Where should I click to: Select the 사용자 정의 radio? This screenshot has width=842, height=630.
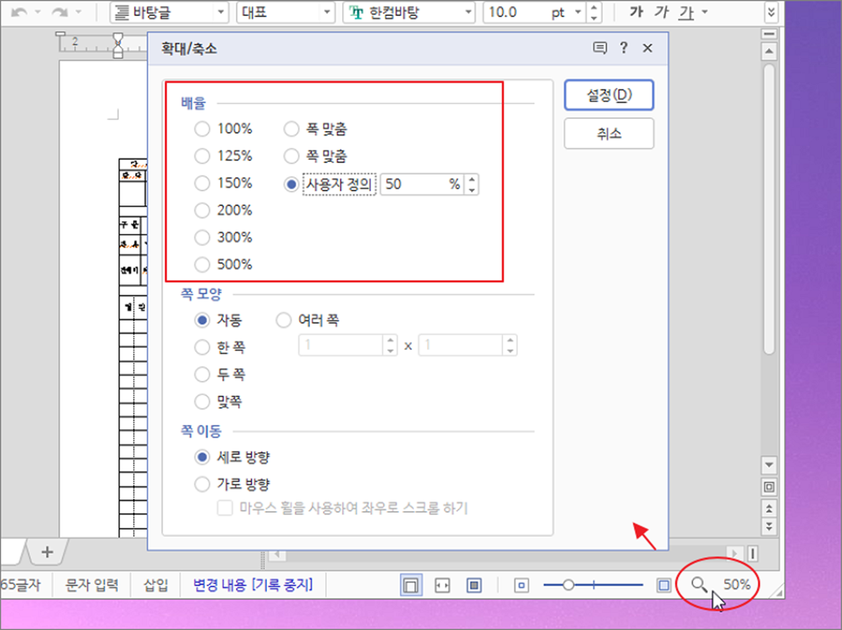tap(291, 184)
